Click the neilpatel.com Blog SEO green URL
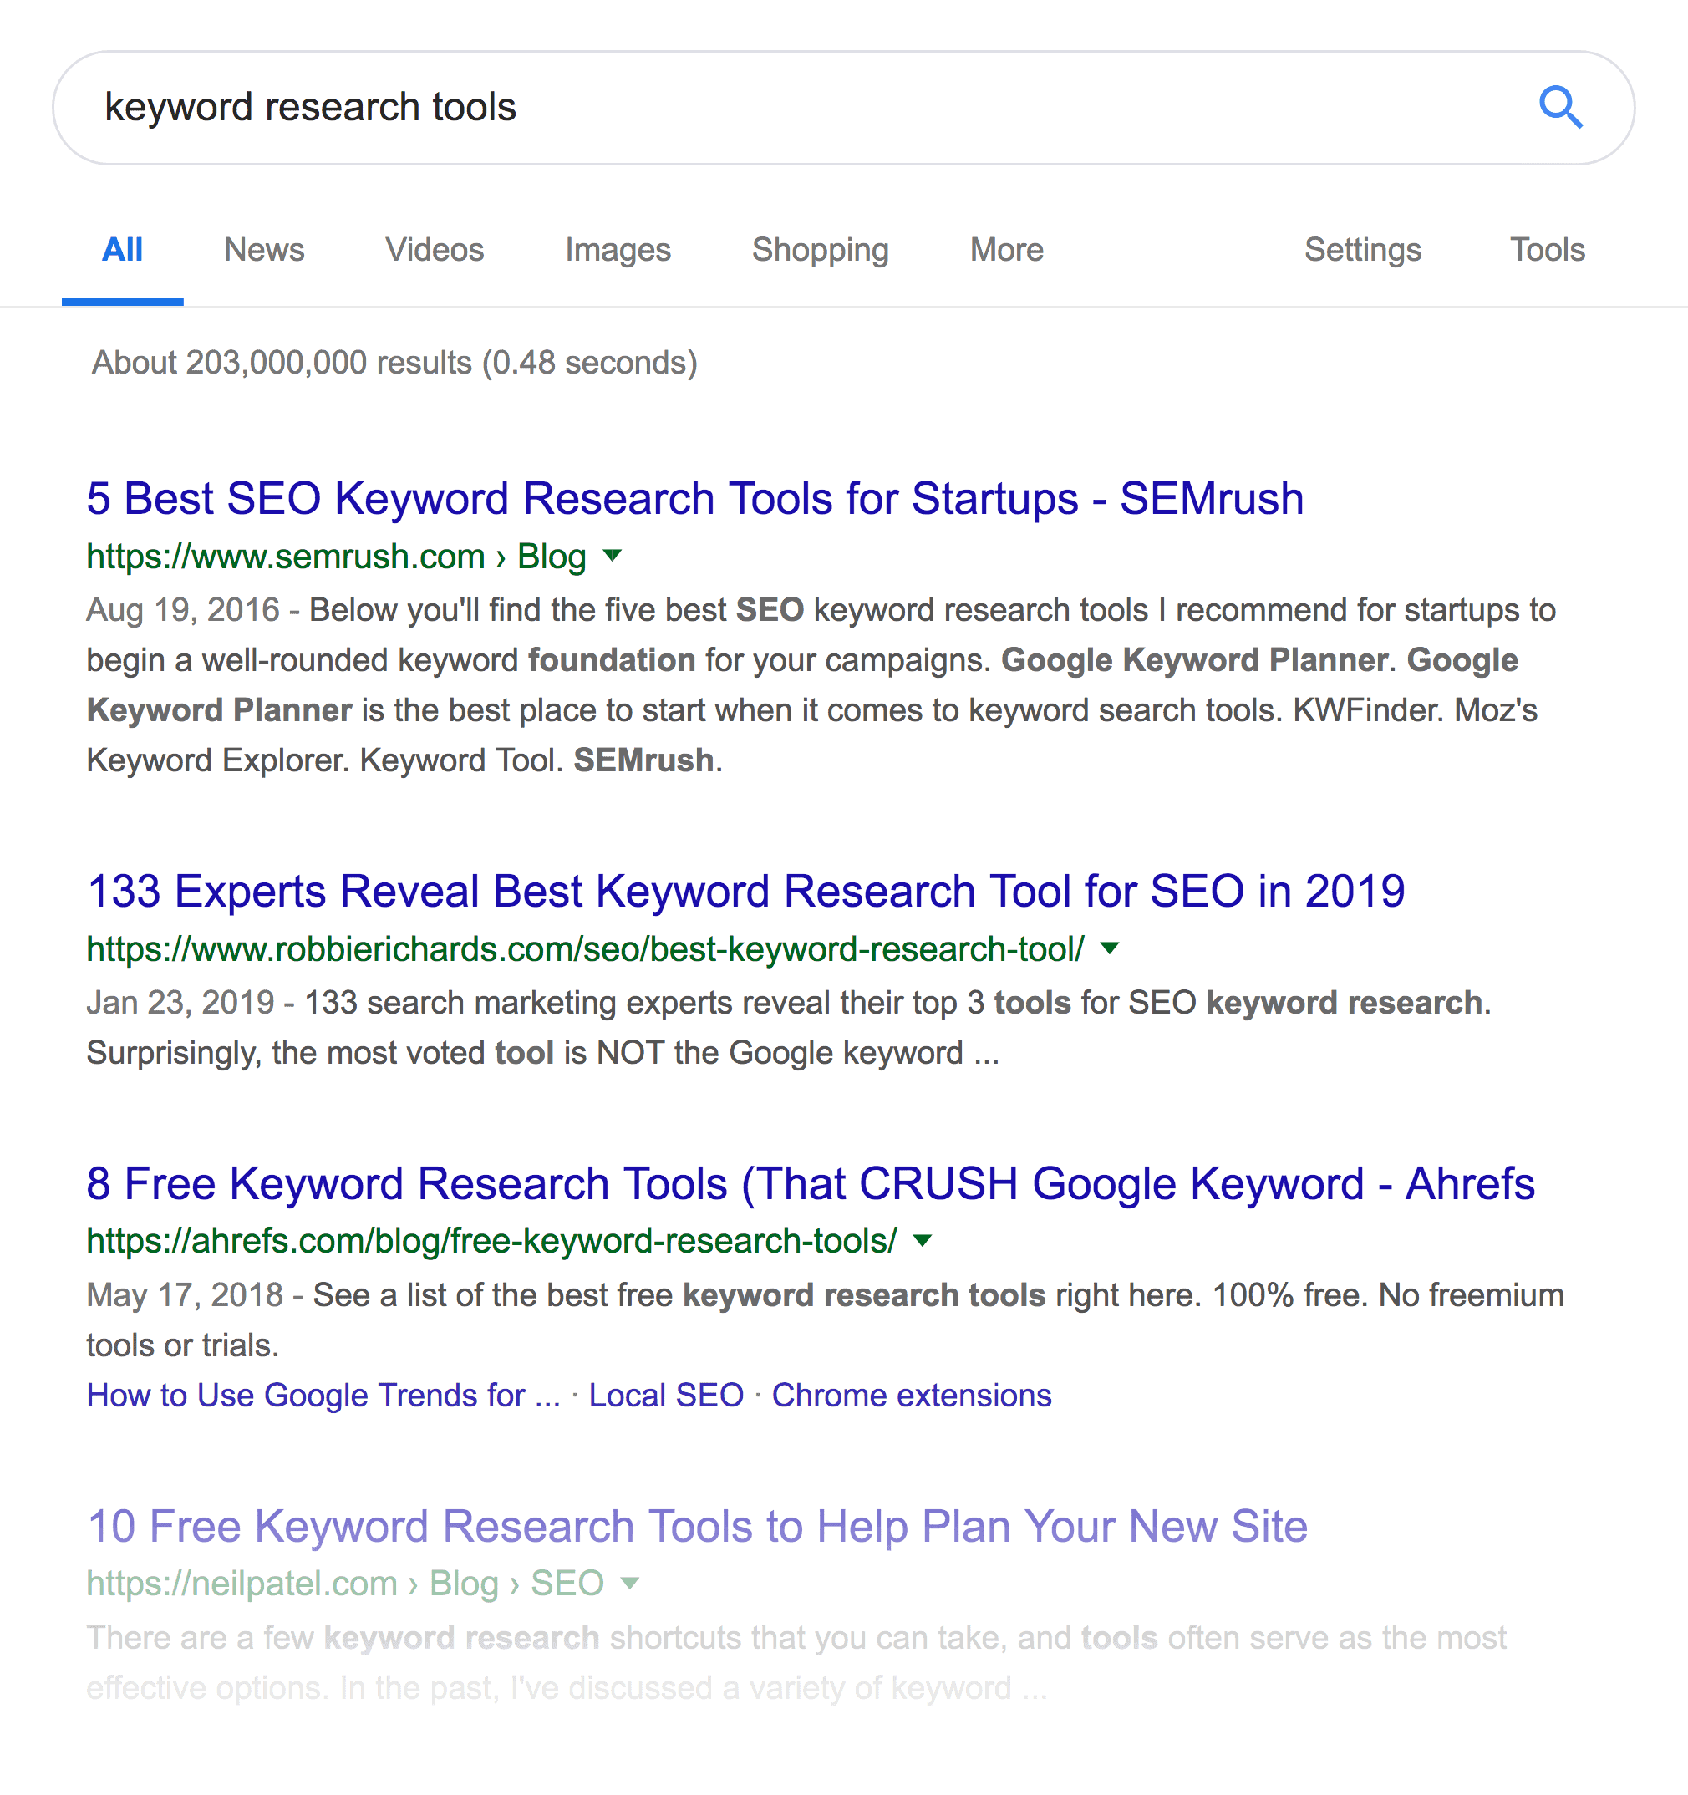1688x1795 pixels. 346,1583
